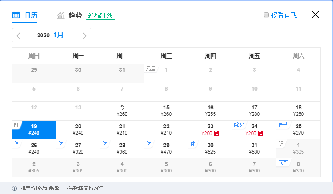This screenshot has height=194, width=333.
Task: Click the 新功能上线 badge
Action: click(101, 16)
